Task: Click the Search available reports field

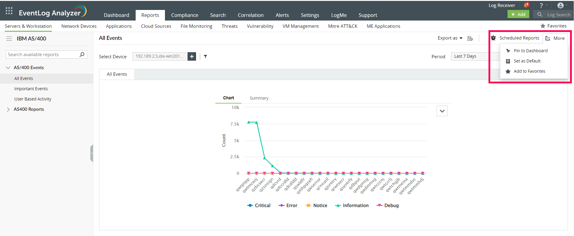Action: tap(42, 55)
